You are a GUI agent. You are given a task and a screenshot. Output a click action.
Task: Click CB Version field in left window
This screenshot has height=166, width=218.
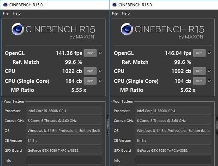[x=64, y=140]
